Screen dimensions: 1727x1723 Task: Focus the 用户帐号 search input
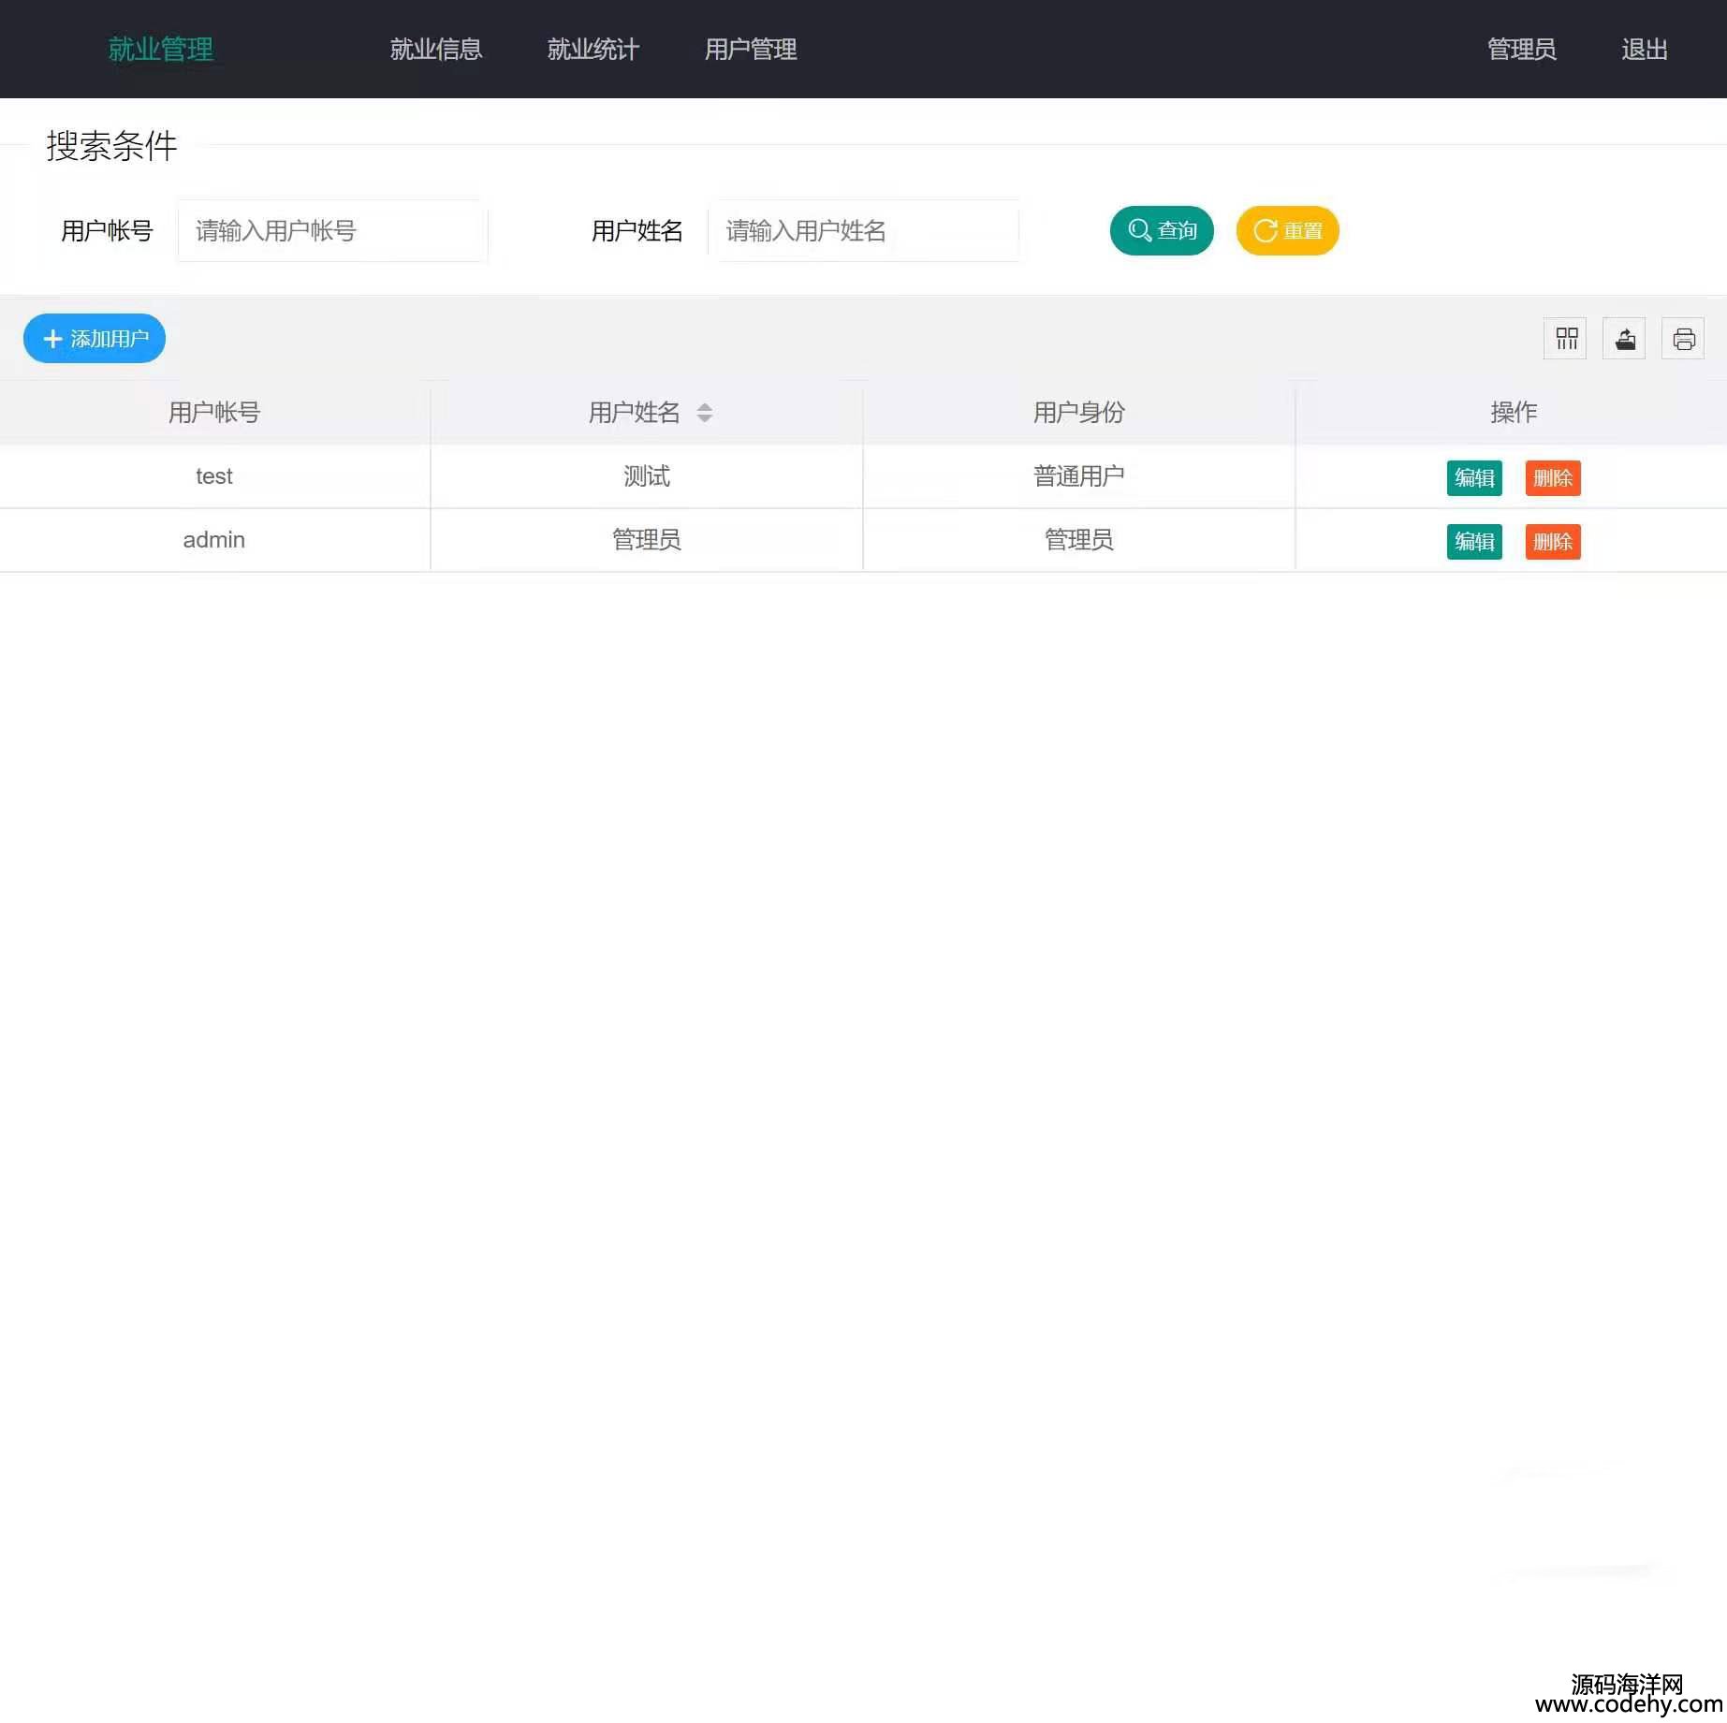(x=332, y=231)
